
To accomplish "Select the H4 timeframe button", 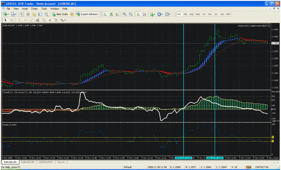I will click(210, 14).
